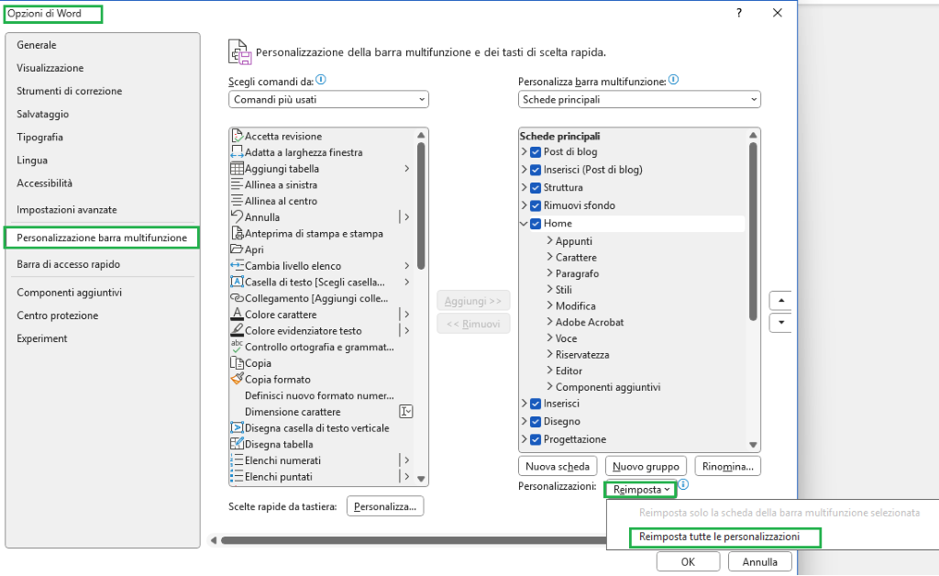Click the Anteprima di stampa e stampa icon
Image resolution: width=939 pixels, height=576 pixels.
click(x=238, y=233)
